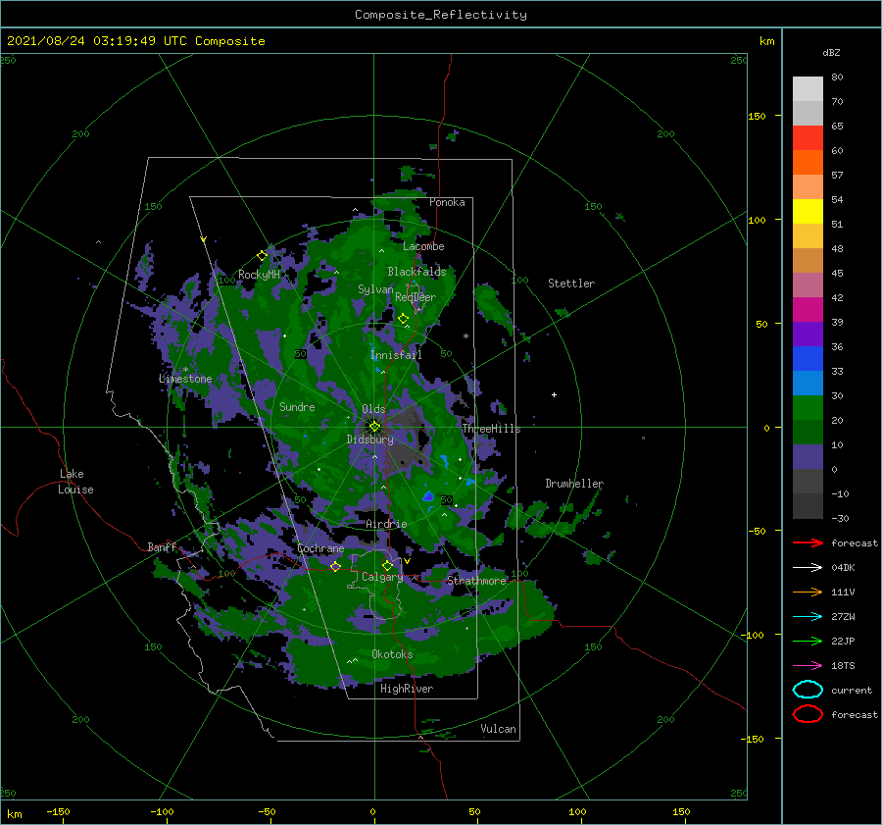
Task: Click the Didsbury city label
Action: (x=370, y=439)
